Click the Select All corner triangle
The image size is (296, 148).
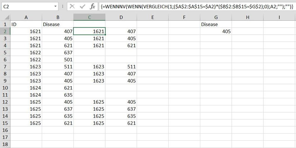(x=7, y=17)
